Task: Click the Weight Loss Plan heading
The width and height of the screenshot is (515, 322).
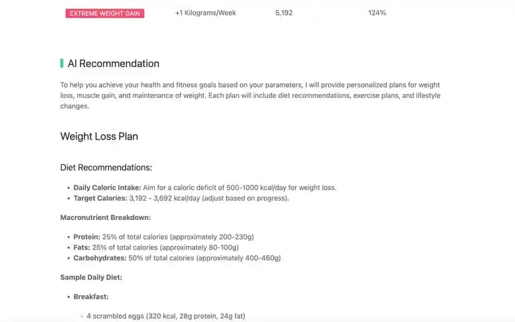Action: (x=99, y=136)
